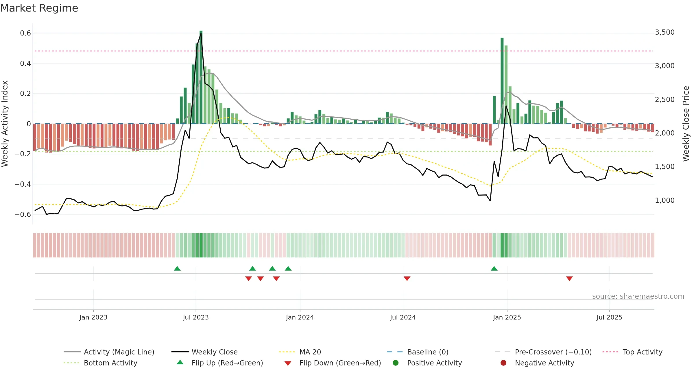Click the 'Jan 2025' x-axis label

click(x=507, y=317)
